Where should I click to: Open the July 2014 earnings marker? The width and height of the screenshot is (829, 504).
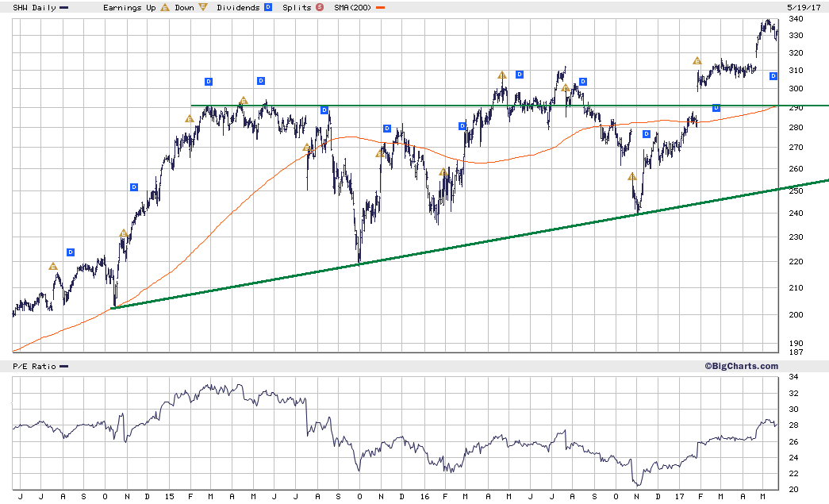[x=53, y=267]
